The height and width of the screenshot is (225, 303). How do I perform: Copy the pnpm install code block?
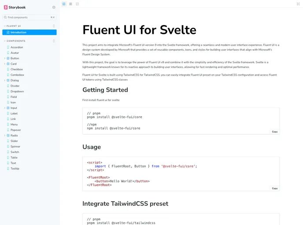tap(275, 132)
